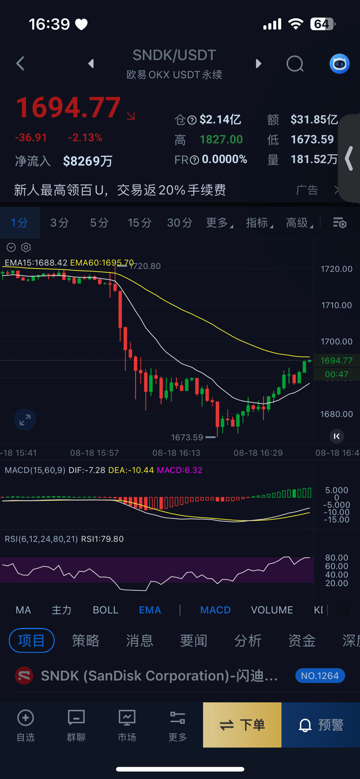This screenshot has width=360, height=779.
Task: Tap the help icon next to FR
Action: 194,160
